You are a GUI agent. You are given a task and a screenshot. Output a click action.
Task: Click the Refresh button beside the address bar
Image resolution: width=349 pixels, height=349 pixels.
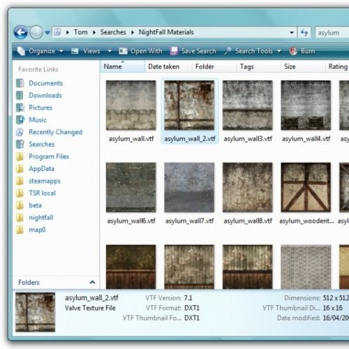tap(304, 32)
